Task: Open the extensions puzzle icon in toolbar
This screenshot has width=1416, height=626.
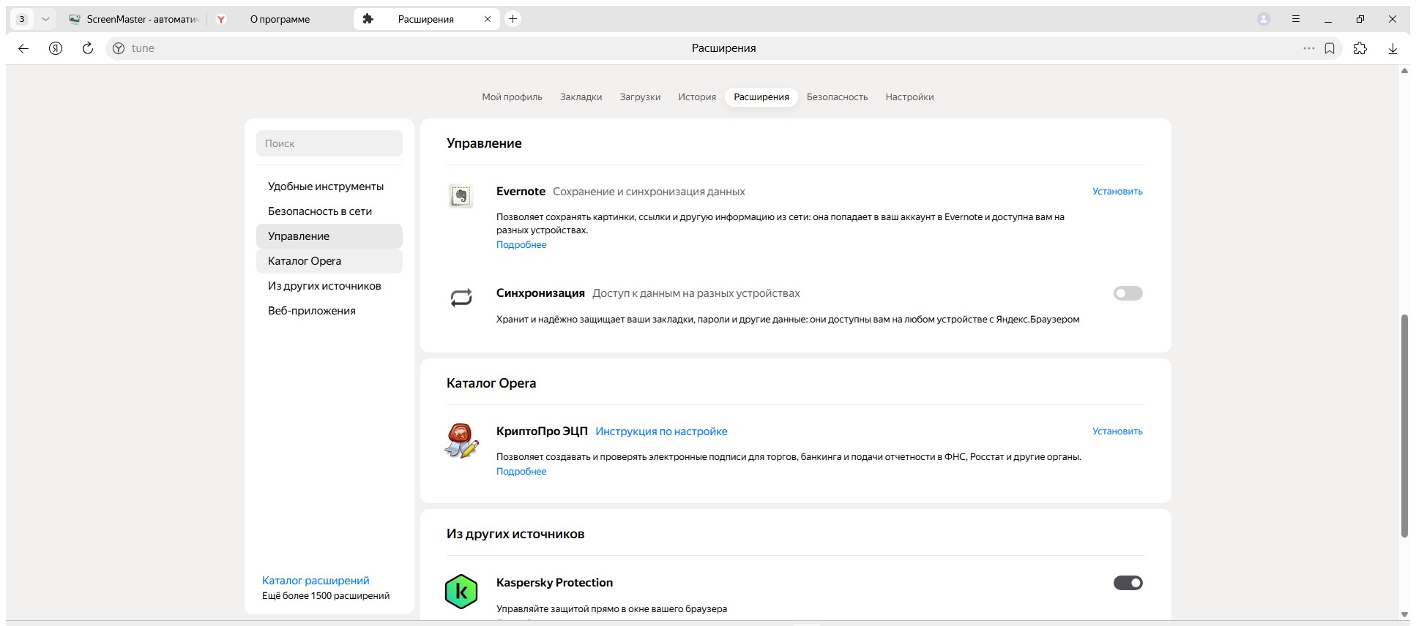Action: pyautogui.click(x=1360, y=48)
